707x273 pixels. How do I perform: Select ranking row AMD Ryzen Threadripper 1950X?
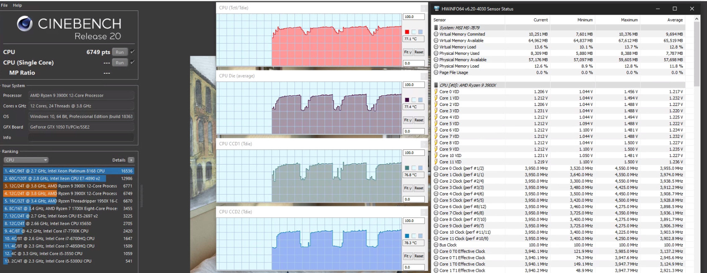(69, 201)
